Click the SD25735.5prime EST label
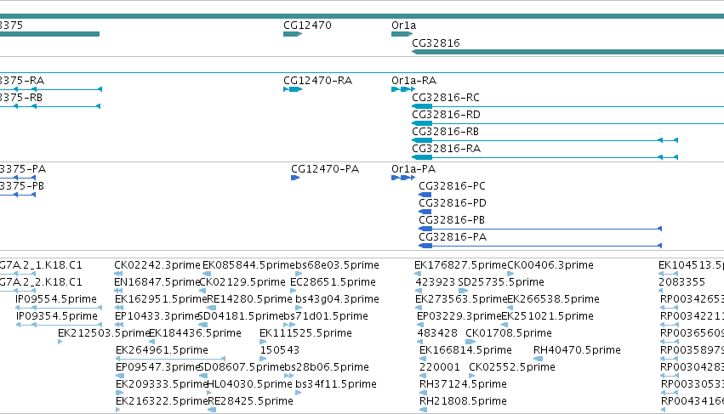Screen dimensions: 724x414 (x=501, y=282)
